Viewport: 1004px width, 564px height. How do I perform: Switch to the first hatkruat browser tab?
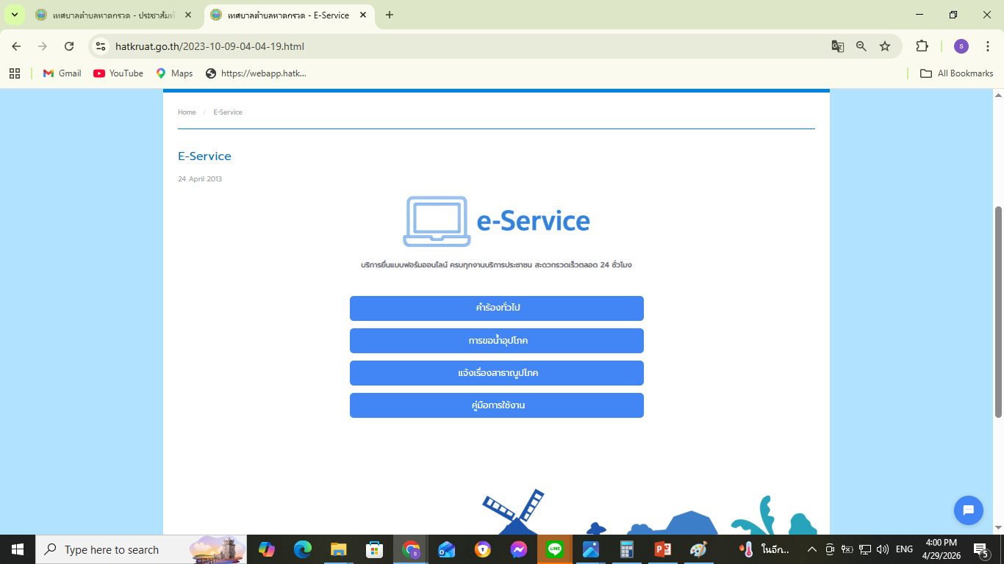tap(114, 15)
